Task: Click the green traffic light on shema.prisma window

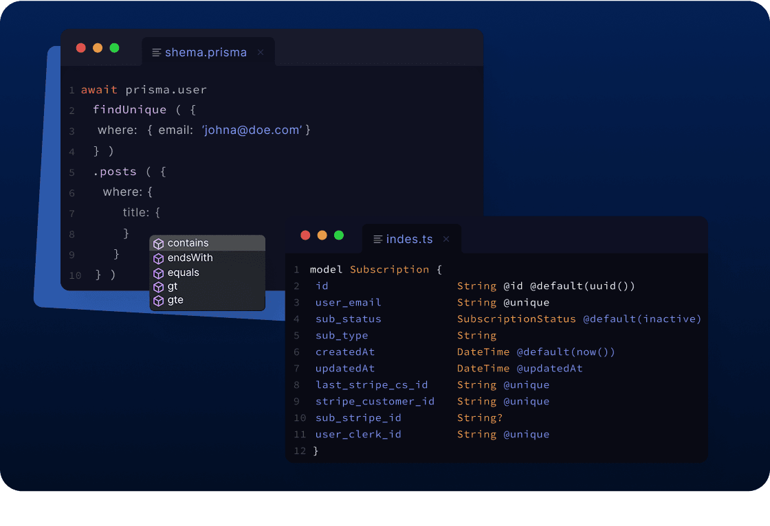Action: pyautogui.click(x=114, y=48)
